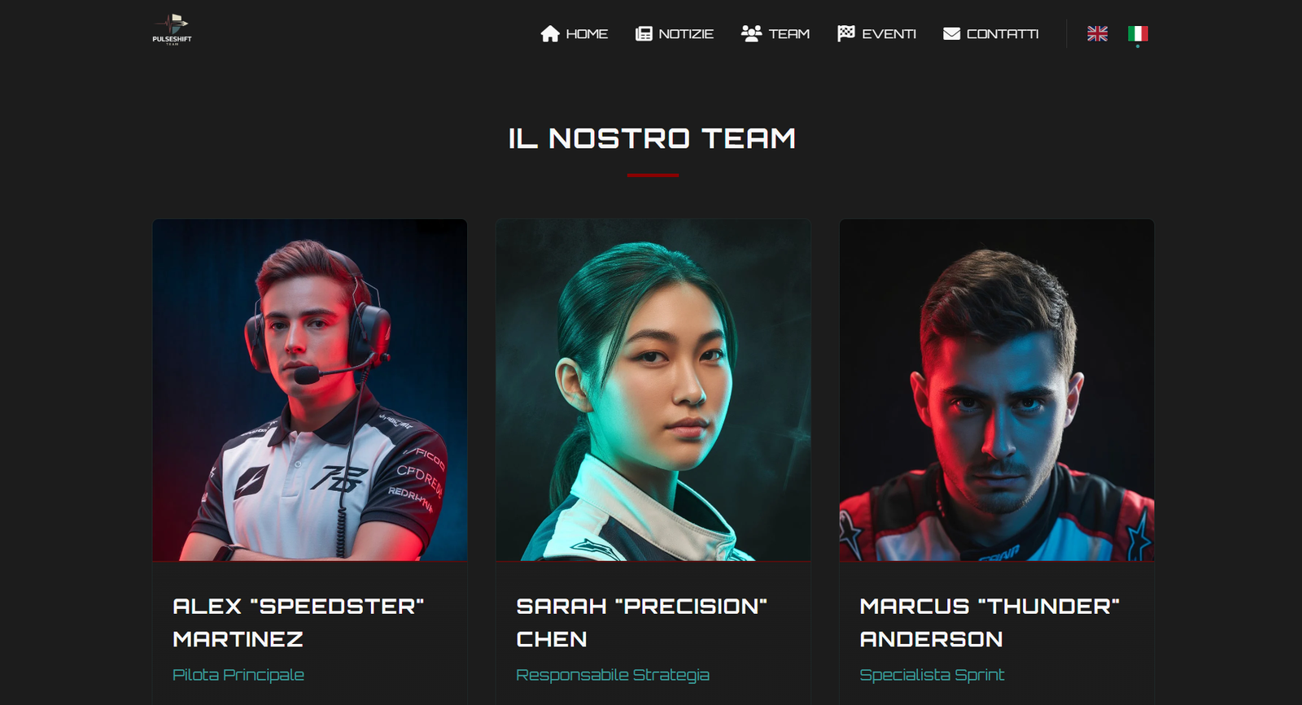Go to the Notizie page
The image size is (1302, 705).
tap(675, 33)
